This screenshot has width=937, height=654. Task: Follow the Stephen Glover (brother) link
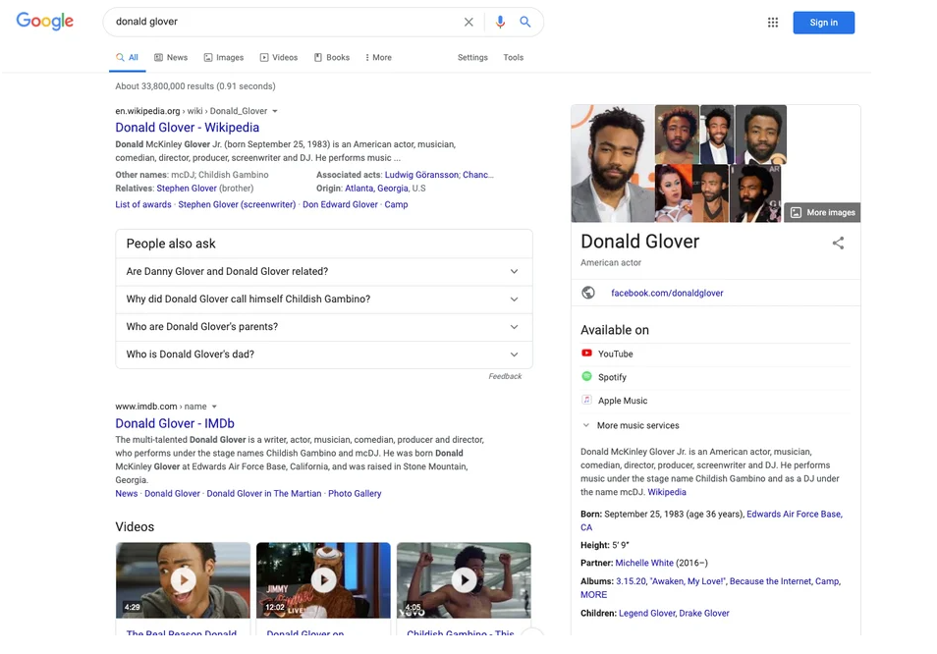(x=187, y=189)
